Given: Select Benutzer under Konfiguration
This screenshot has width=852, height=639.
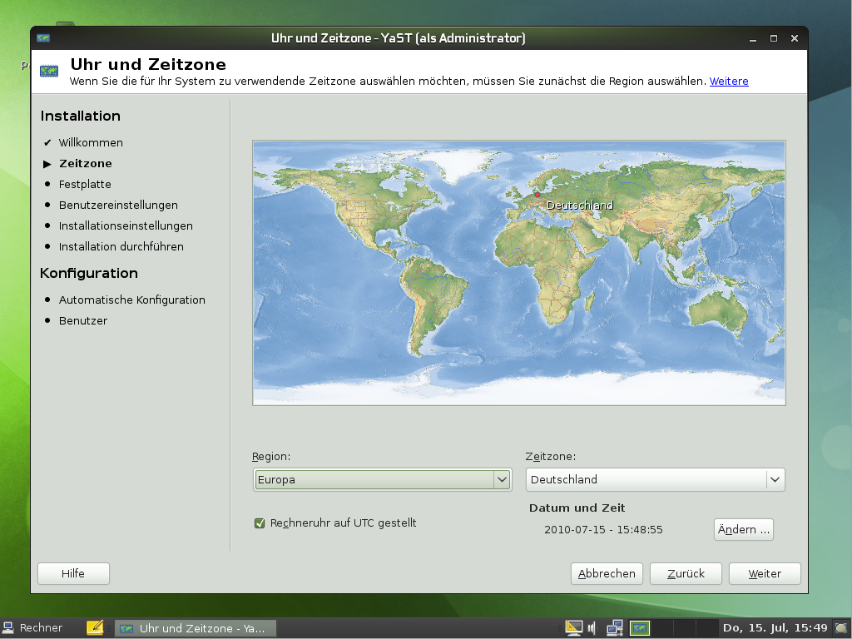Looking at the screenshot, I should click(82, 320).
